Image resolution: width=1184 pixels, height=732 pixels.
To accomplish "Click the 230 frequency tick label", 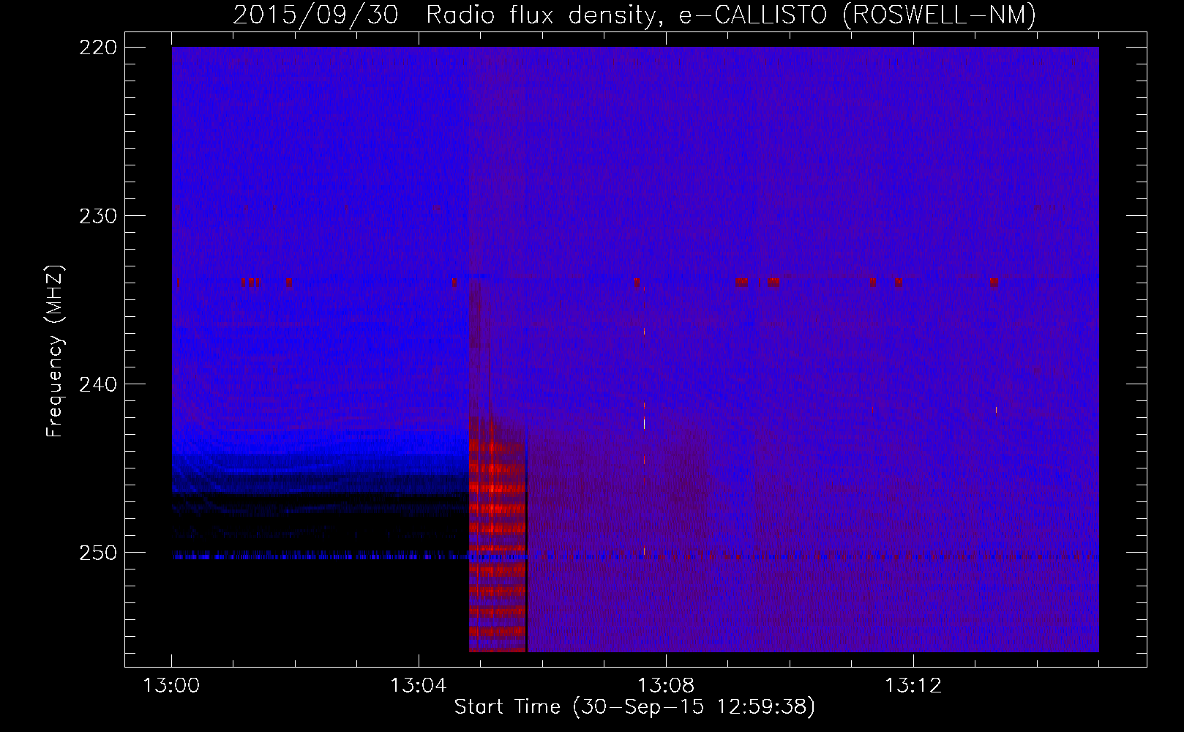I will coord(97,216).
